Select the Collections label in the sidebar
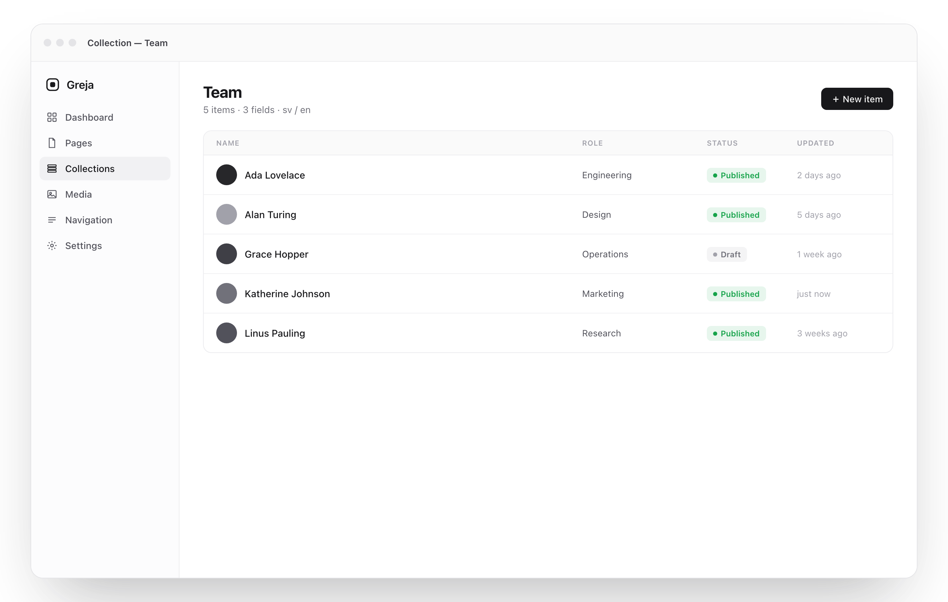The width and height of the screenshot is (948, 602). (x=90, y=169)
